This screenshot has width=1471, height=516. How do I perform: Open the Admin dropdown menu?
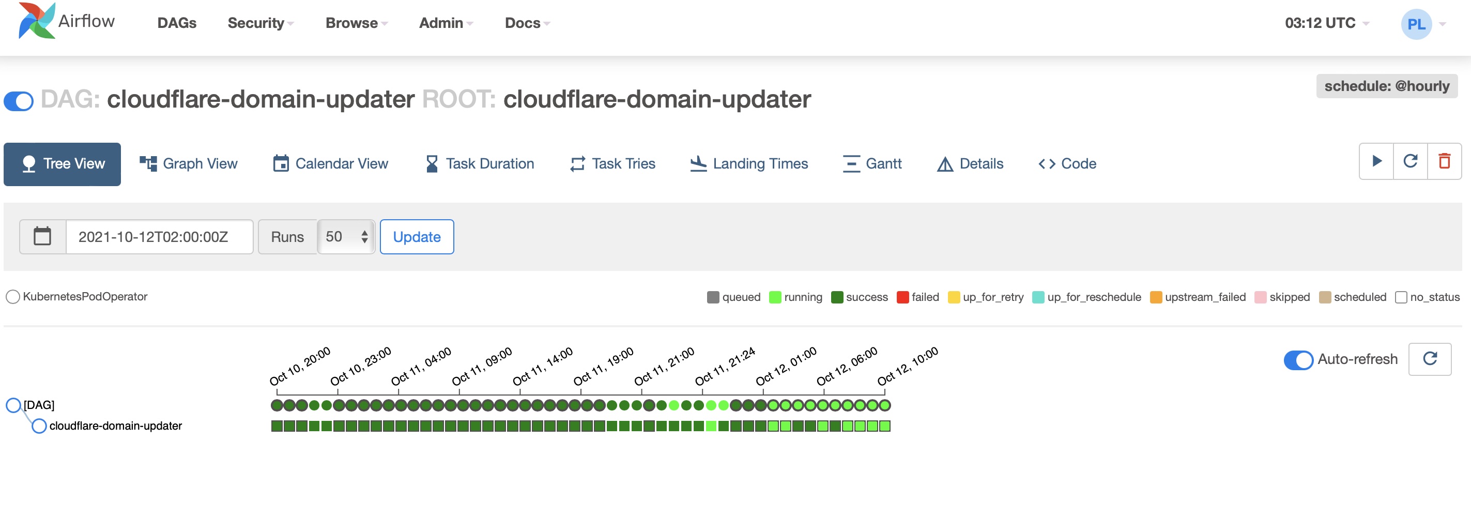pyautogui.click(x=446, y=23)
